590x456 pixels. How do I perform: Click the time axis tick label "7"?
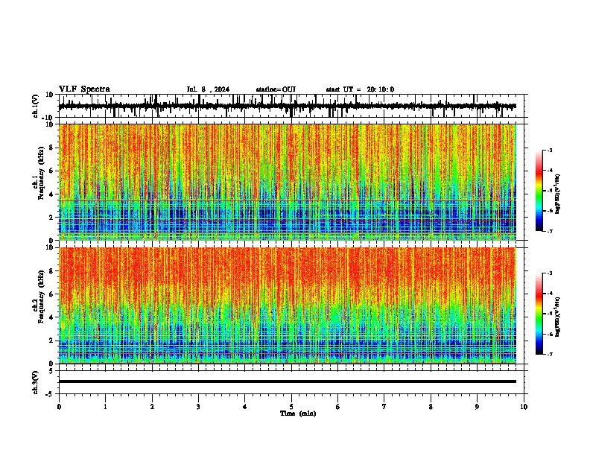[384, 407]
